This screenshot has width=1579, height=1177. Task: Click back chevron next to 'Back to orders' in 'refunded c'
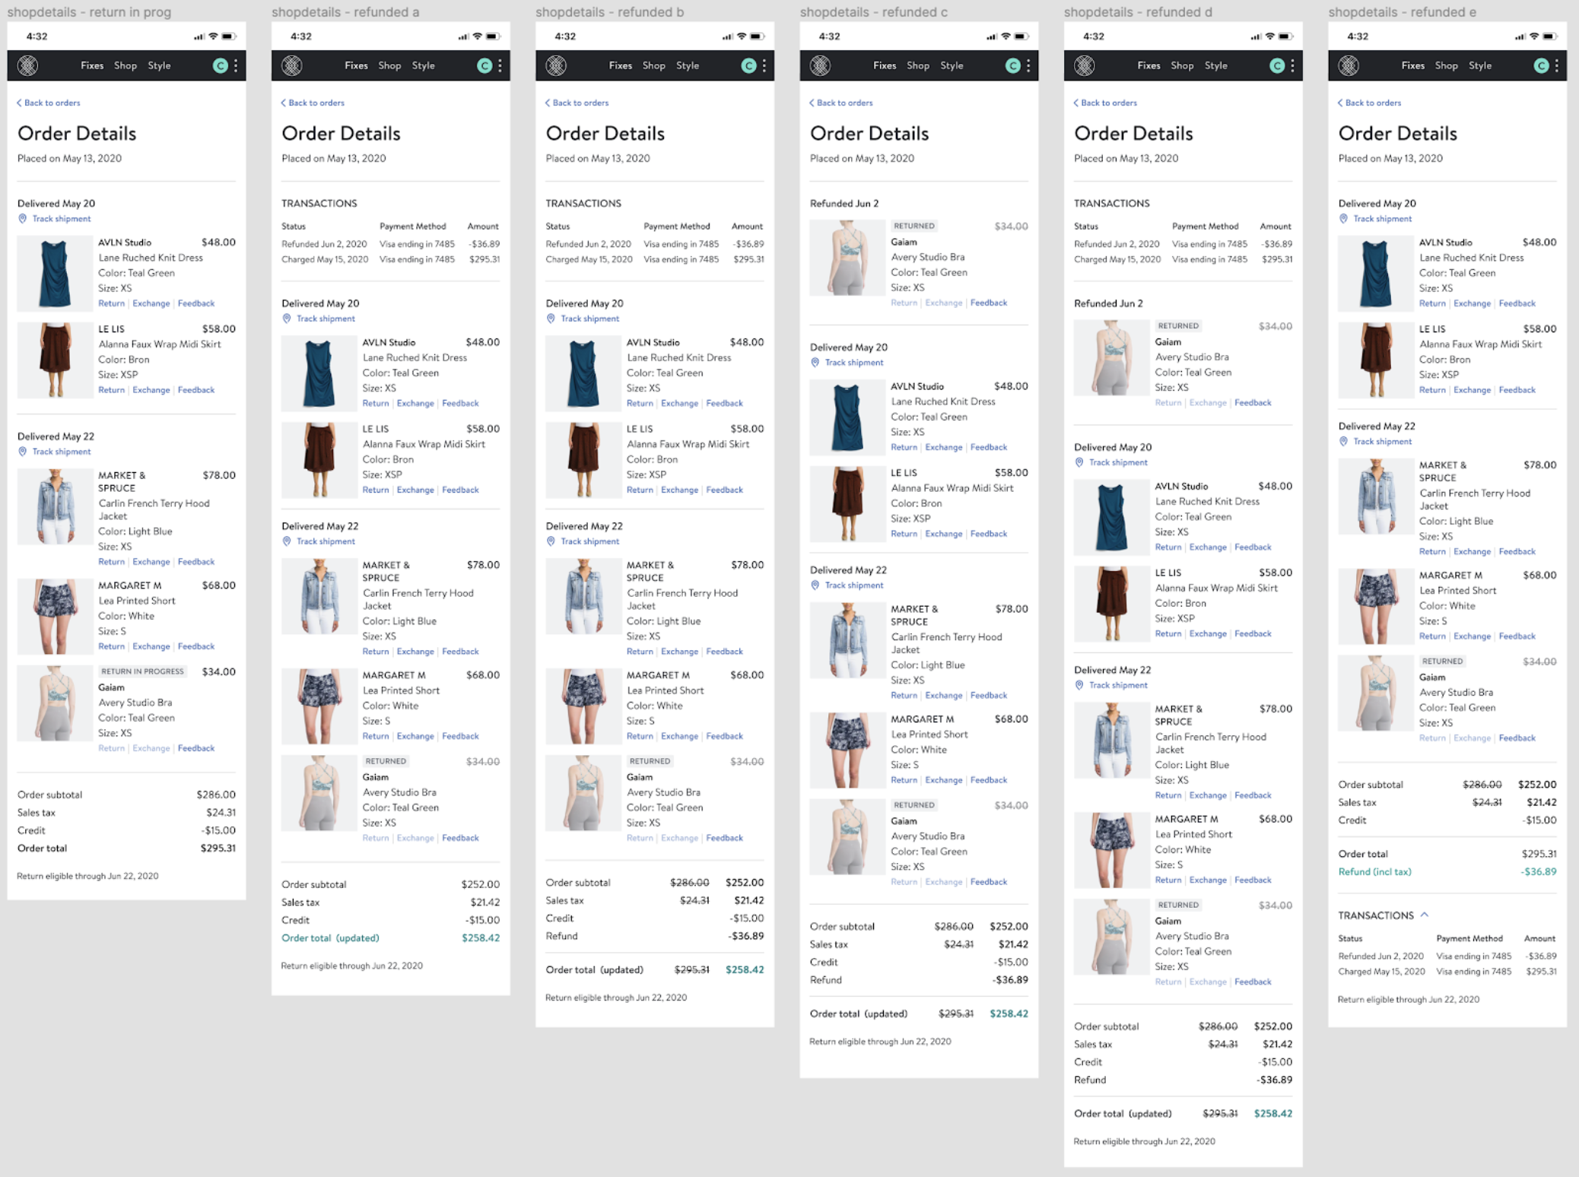pyautogui.click(x=812, y=103)
